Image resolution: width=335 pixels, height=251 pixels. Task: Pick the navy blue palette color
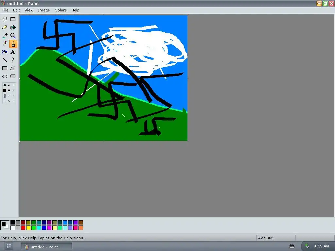click(x=44, y=222)
